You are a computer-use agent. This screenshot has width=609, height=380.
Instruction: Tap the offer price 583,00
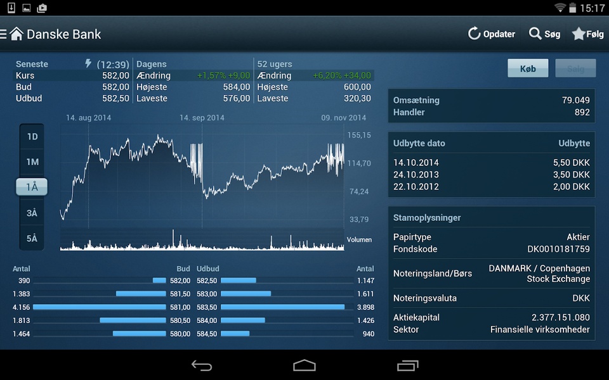[207, 294]
